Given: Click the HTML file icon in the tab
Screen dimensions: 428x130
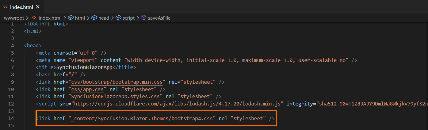Looking at the screenshot, I should 6,7.
